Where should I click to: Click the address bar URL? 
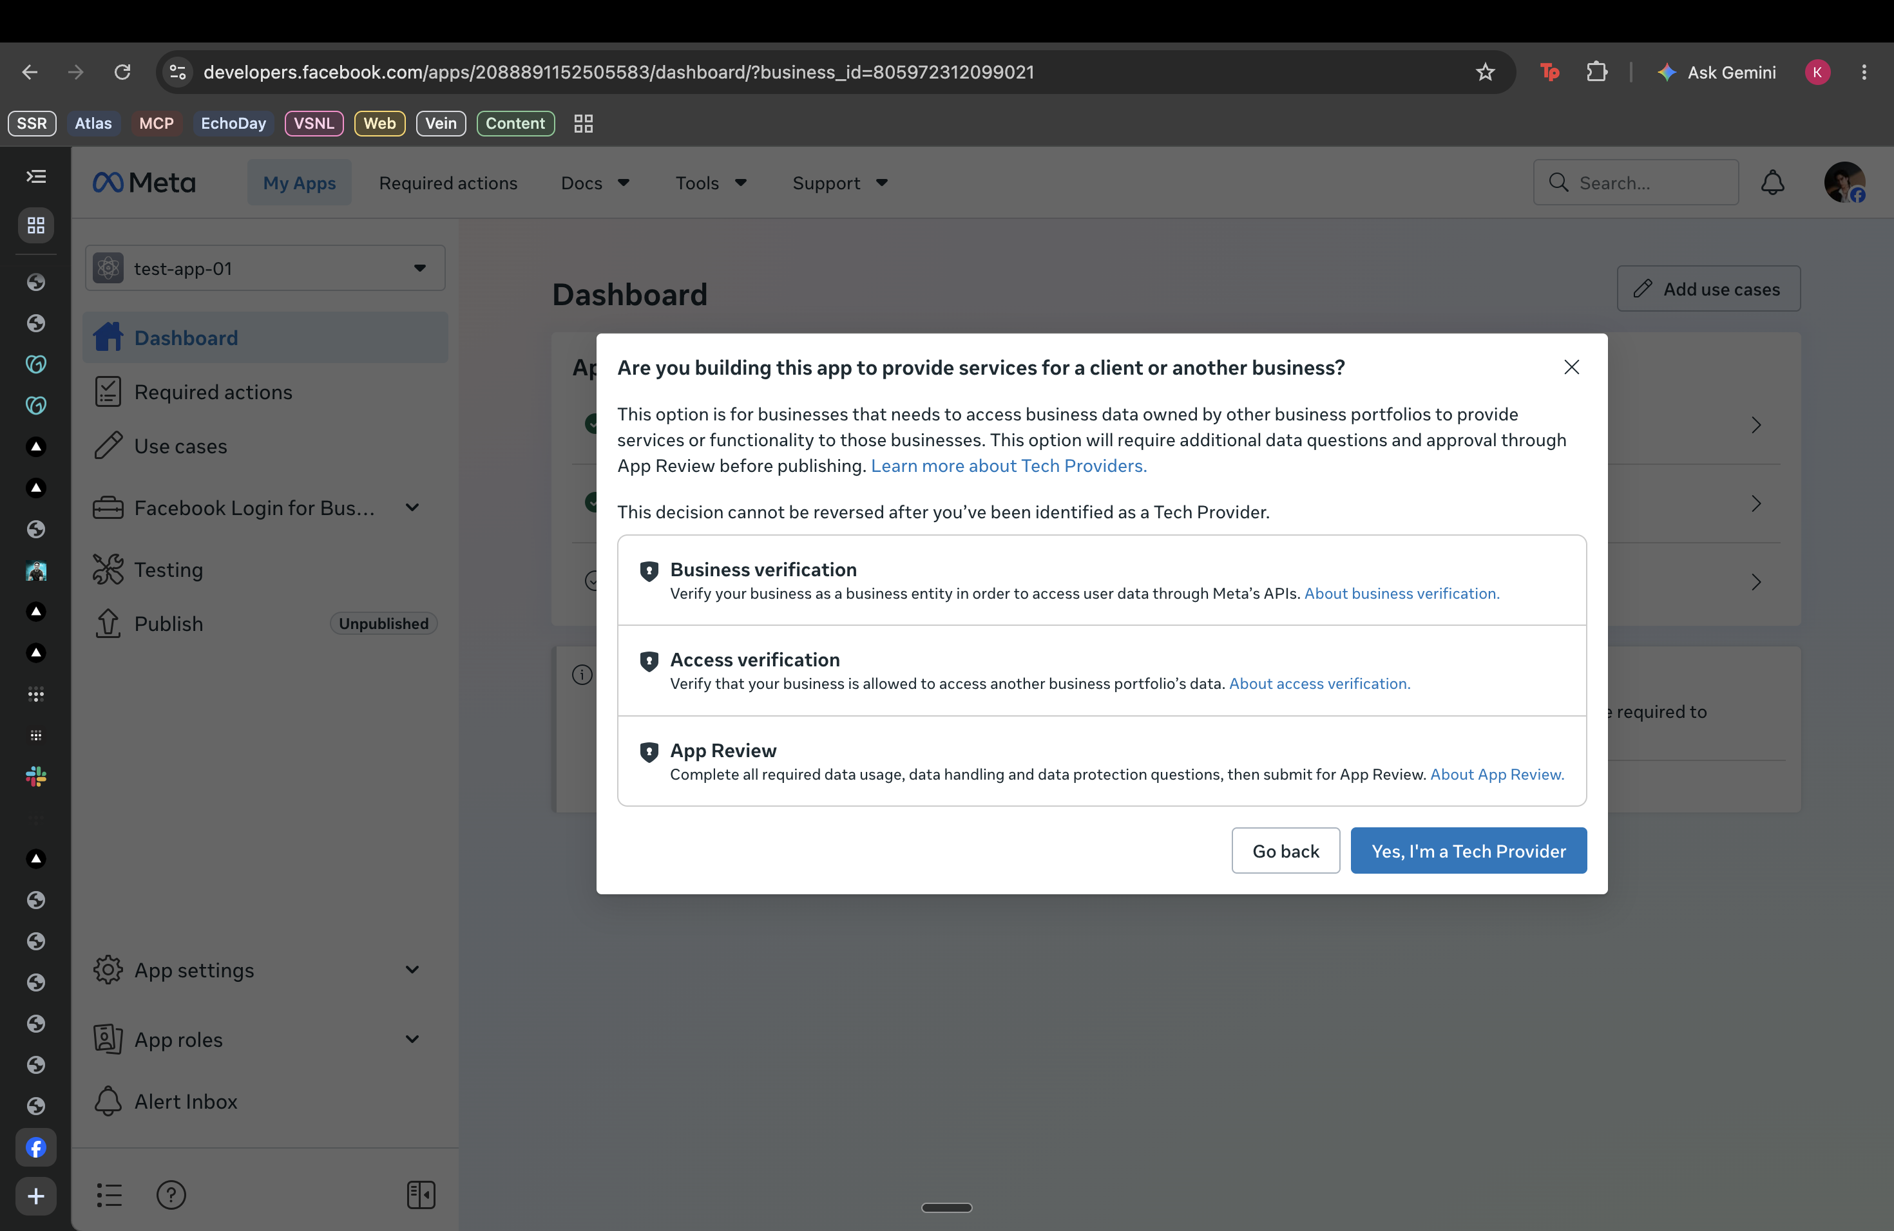point(618,72)
